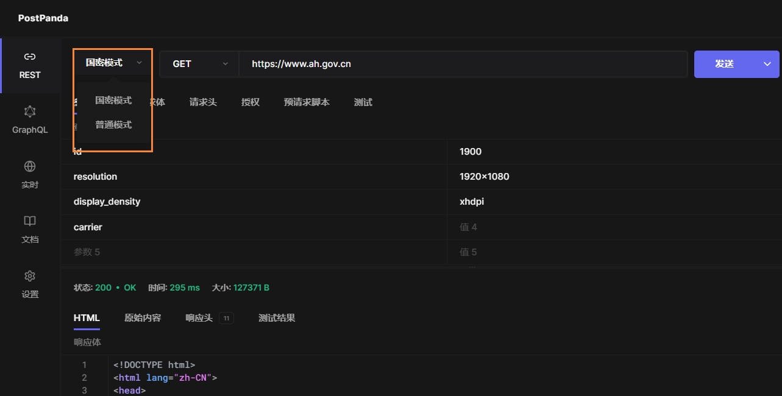Open the GET method dropdown
This screenshot has width=782, height=396.
(199, 63)
